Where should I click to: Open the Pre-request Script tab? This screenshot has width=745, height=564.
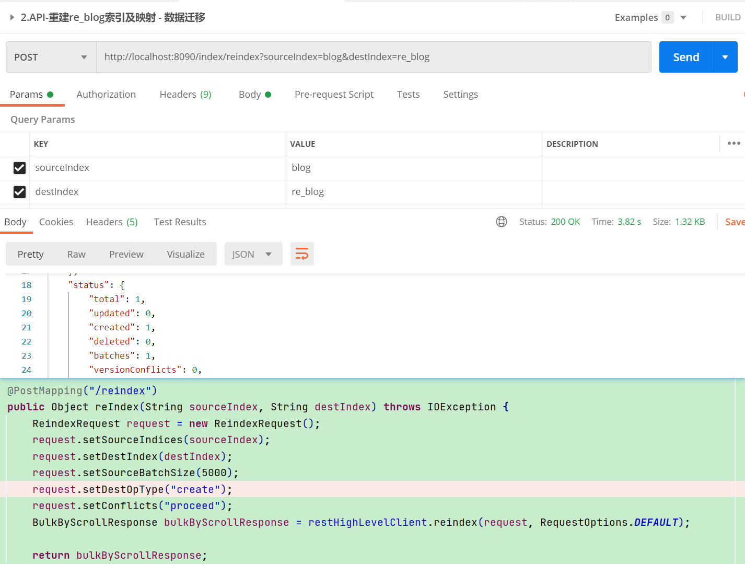click(x=334, y=95)
